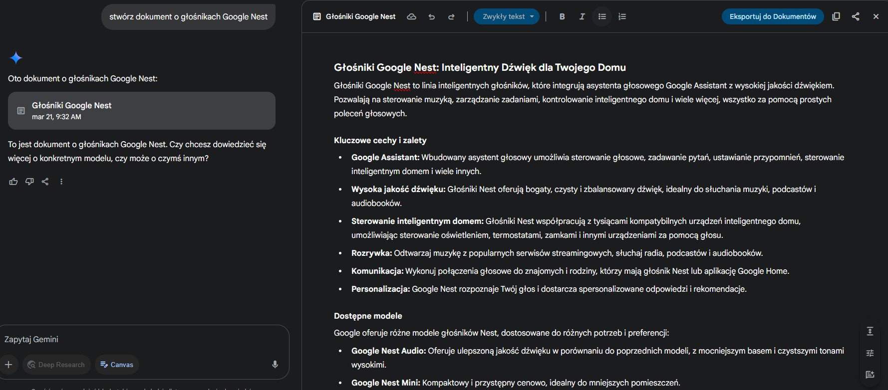The image size is (888, 390).
Task: Redo the last undone edit
Action: pyautogui.click(x=451, y=16)
